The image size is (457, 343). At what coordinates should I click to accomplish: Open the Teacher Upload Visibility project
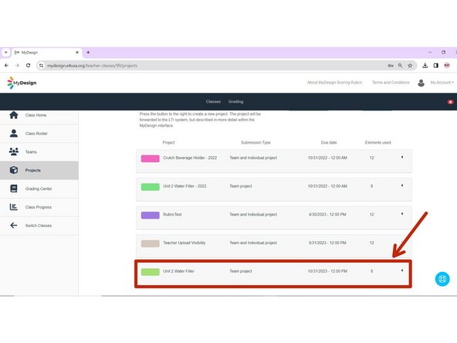184,243
